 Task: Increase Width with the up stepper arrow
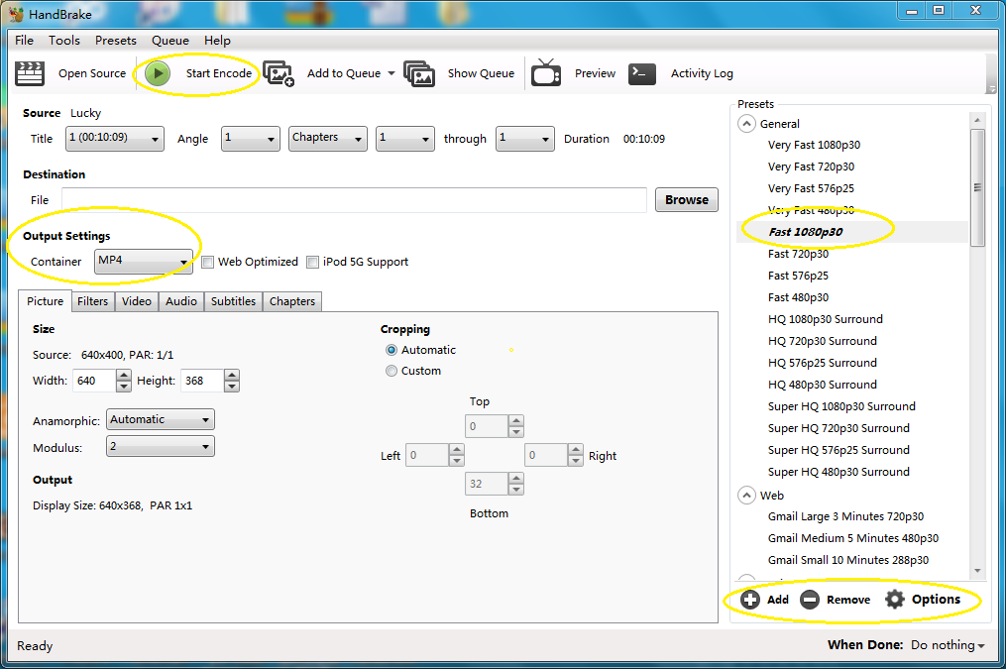(124, 375)
